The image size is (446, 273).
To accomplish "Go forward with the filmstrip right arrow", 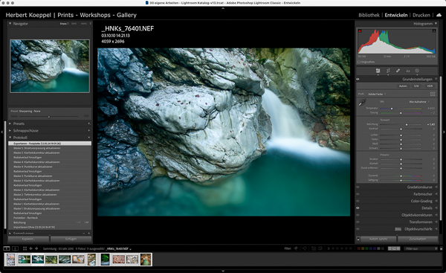I will 36,248.
